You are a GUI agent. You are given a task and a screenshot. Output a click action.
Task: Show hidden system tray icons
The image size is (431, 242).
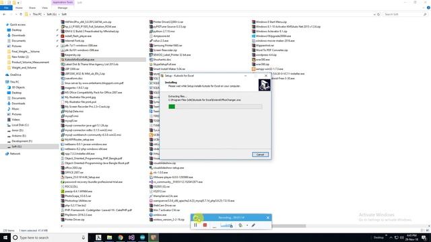[391, 237]
